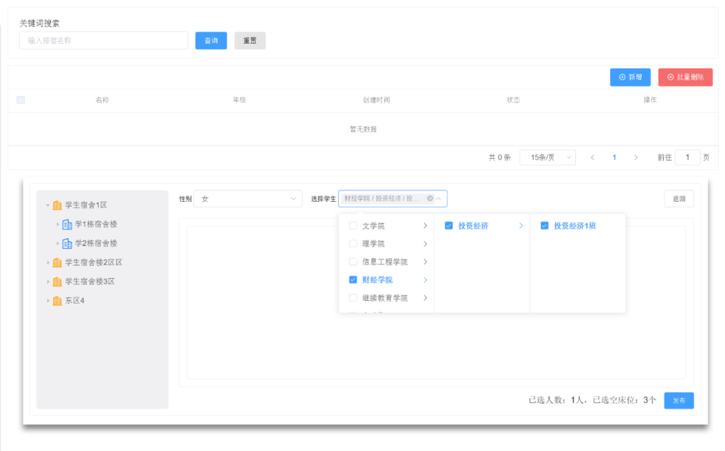Click the 发布 publish button
This screenshot has width=725, height=451.
[679, 400]
